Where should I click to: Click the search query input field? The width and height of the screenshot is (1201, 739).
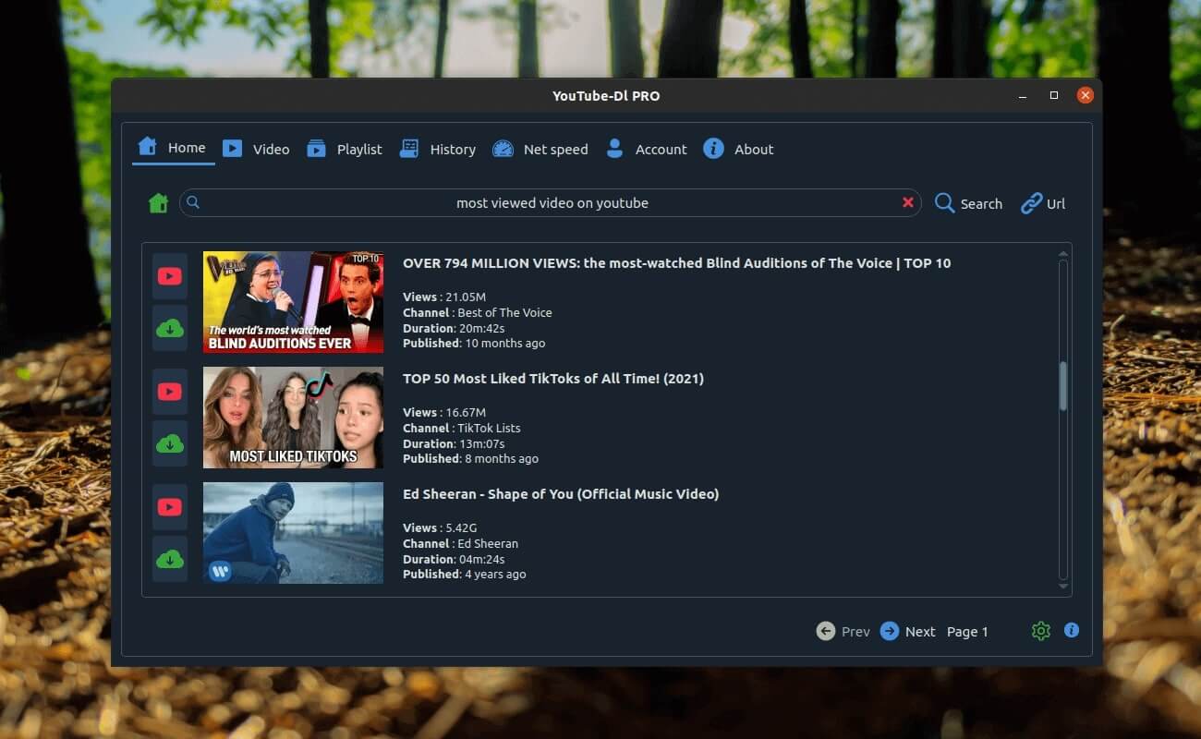pyautogui.click(x=552, y=203)
